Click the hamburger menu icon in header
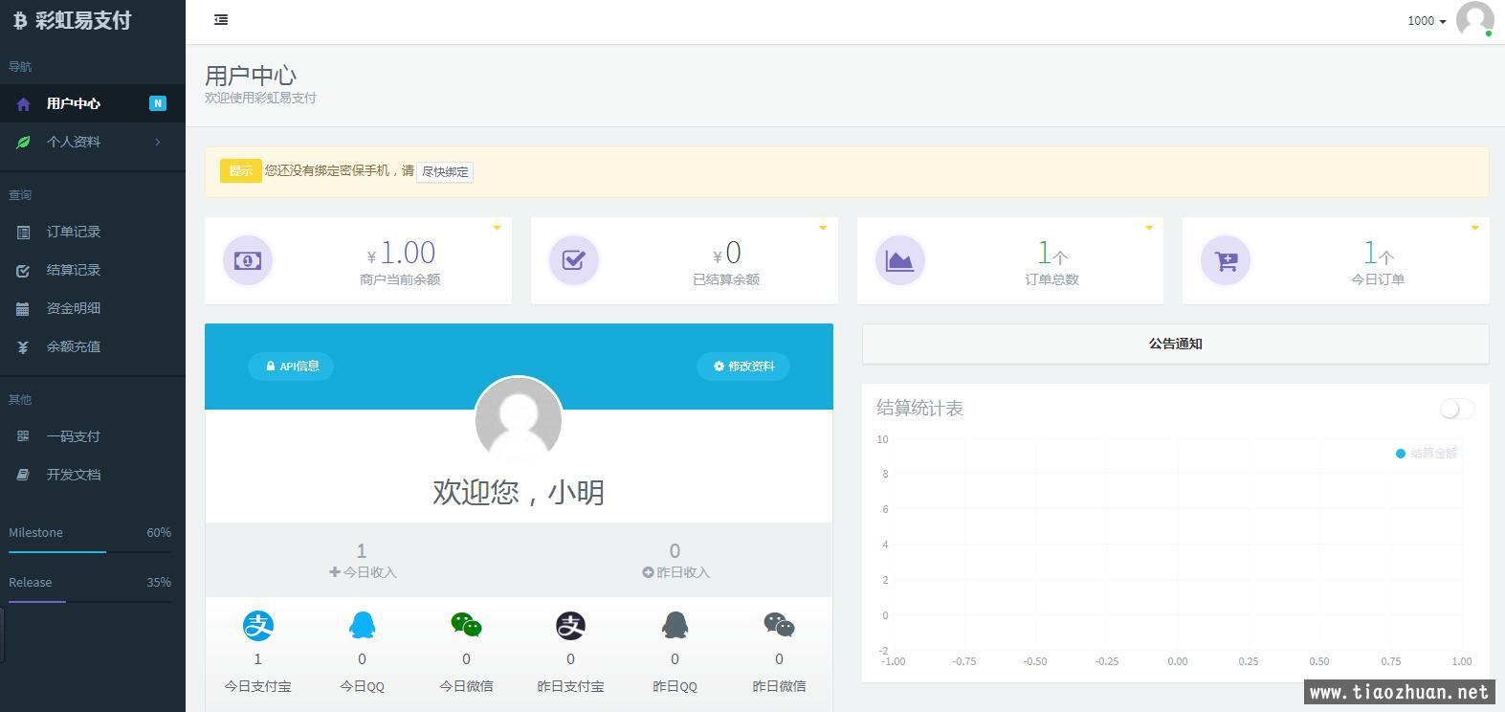 pyautogui.click(x=221, y=19)
